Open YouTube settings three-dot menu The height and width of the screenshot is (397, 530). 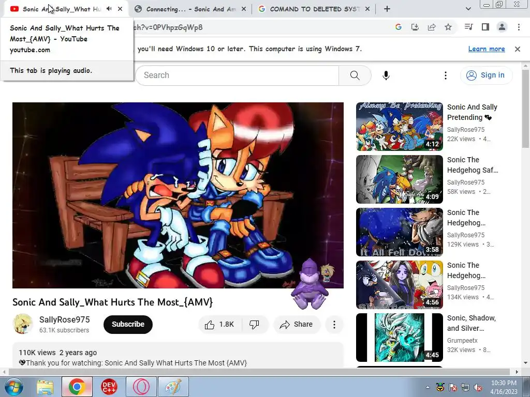pyautogui.click(x=445, y=75)
